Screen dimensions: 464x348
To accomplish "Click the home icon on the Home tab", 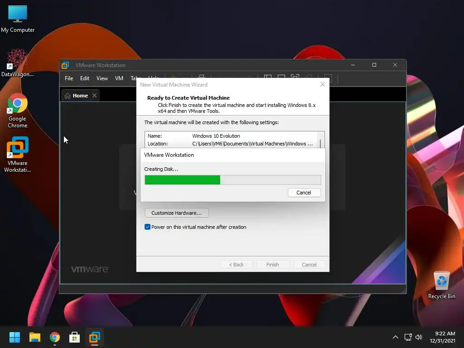I will (x=68, y=96).
